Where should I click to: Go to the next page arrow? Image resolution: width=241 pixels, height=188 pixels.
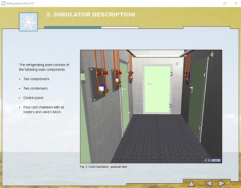222,183
